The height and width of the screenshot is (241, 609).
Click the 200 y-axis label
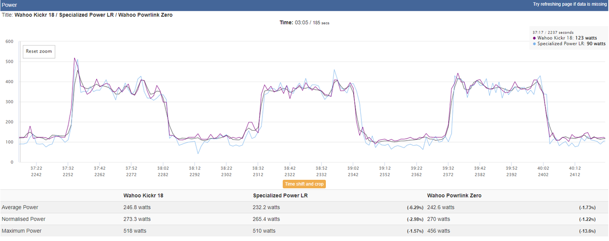coord(9,122)
